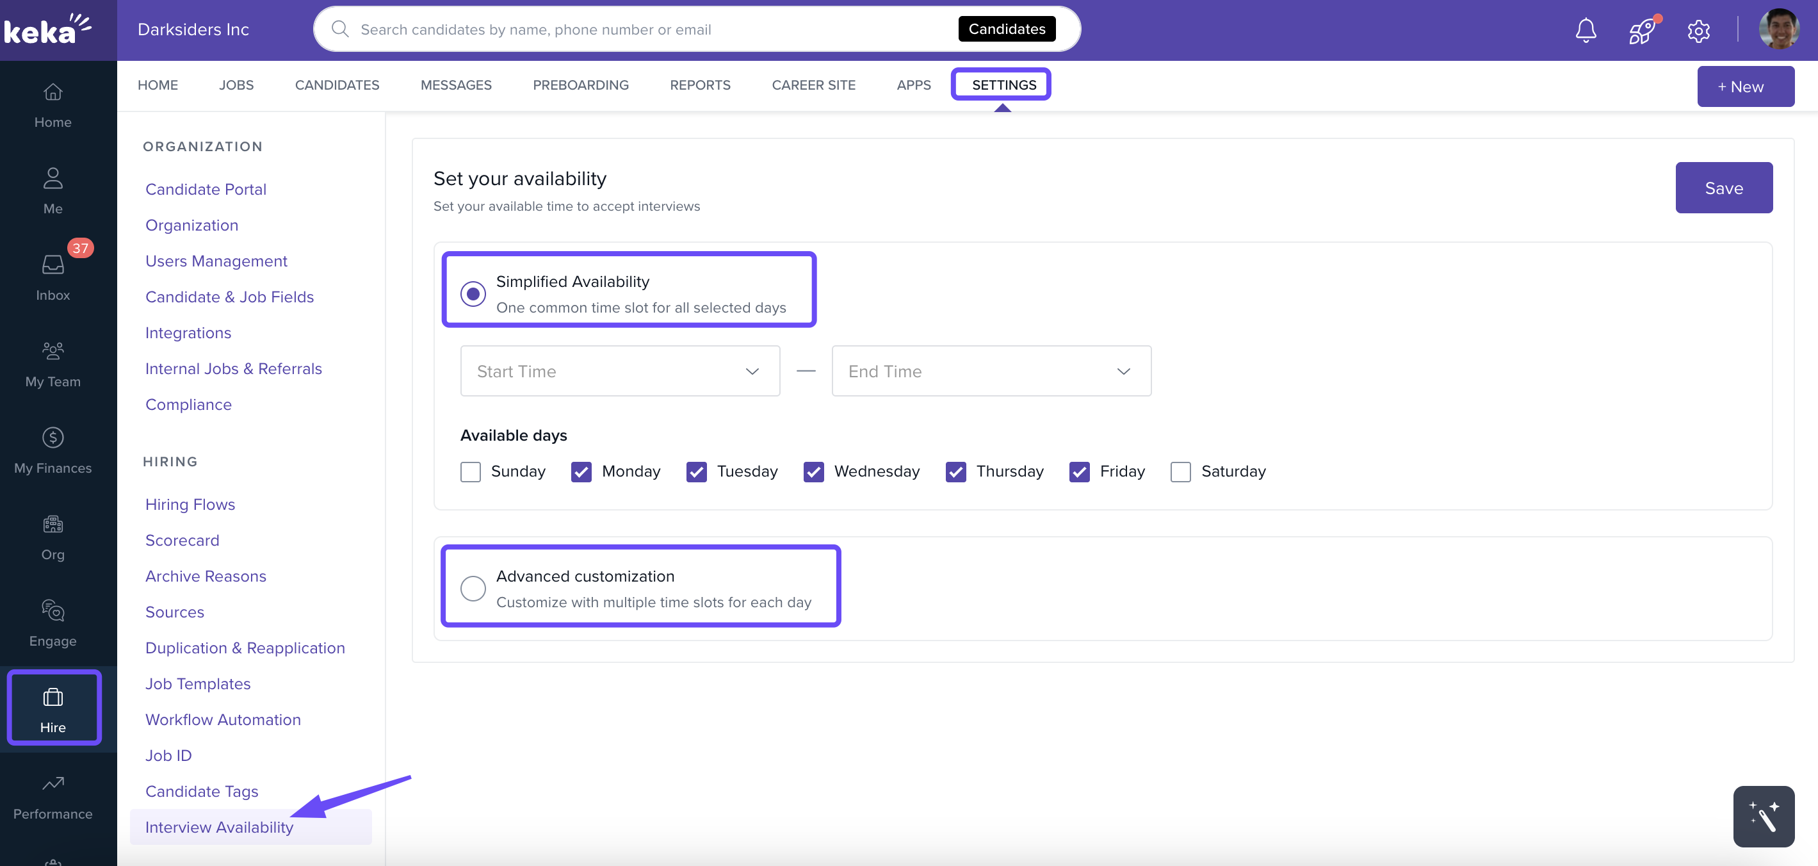Open the notifications bell icon
Viewport: 1818px width, 866px height.
[1585, 29]
